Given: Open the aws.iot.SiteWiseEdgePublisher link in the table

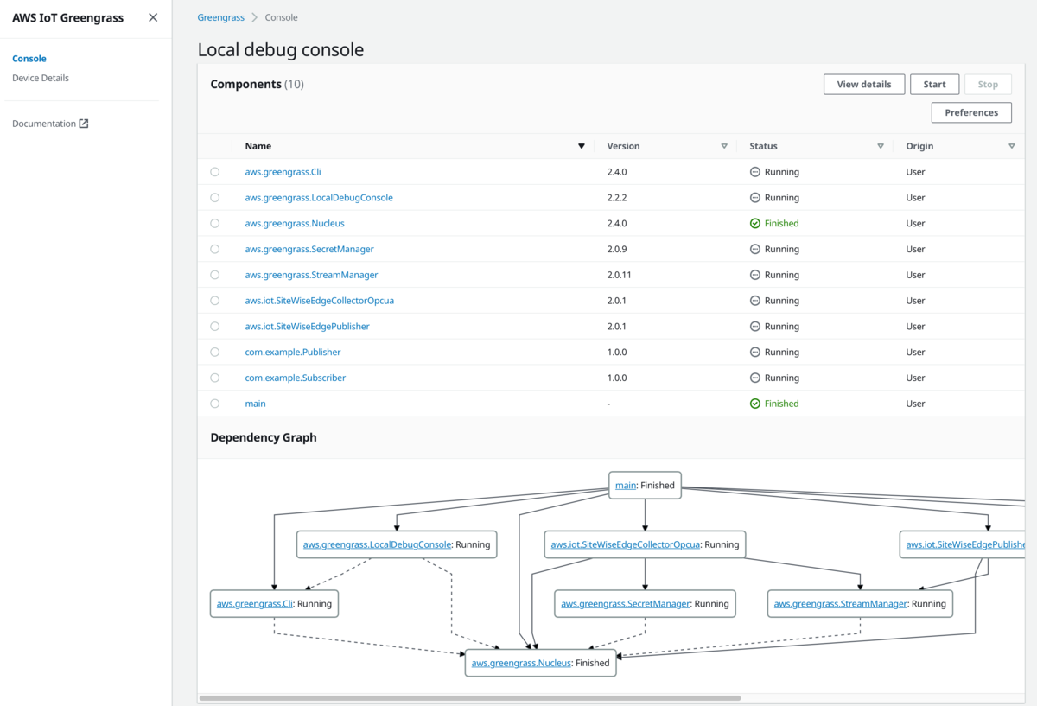Looking at the screenshot, I should coord(308,326).
